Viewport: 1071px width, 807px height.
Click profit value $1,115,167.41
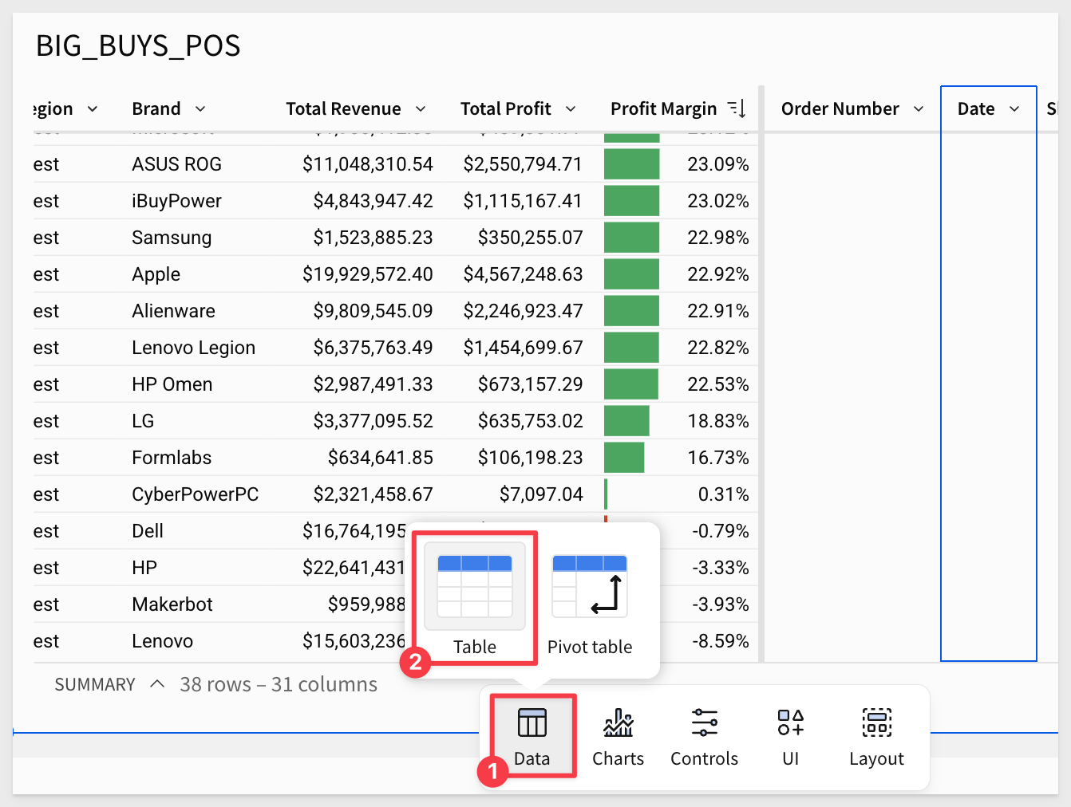(x=523, y=201)
